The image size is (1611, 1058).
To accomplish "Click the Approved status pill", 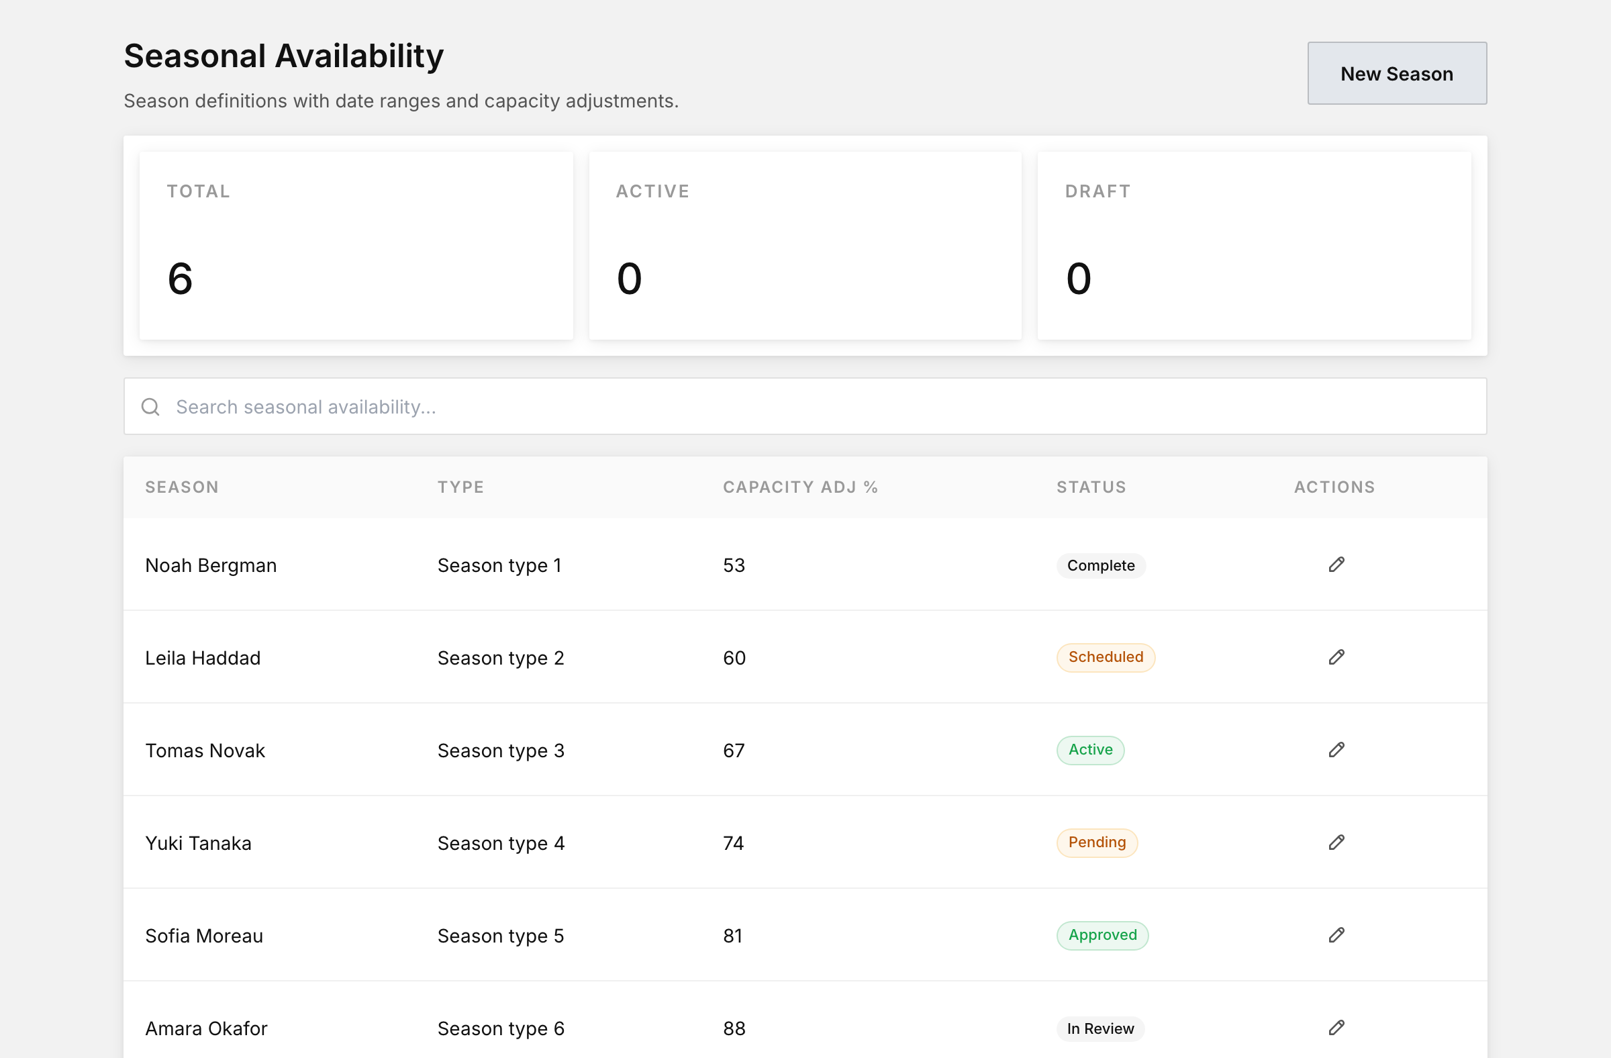I will (1102, 935).
